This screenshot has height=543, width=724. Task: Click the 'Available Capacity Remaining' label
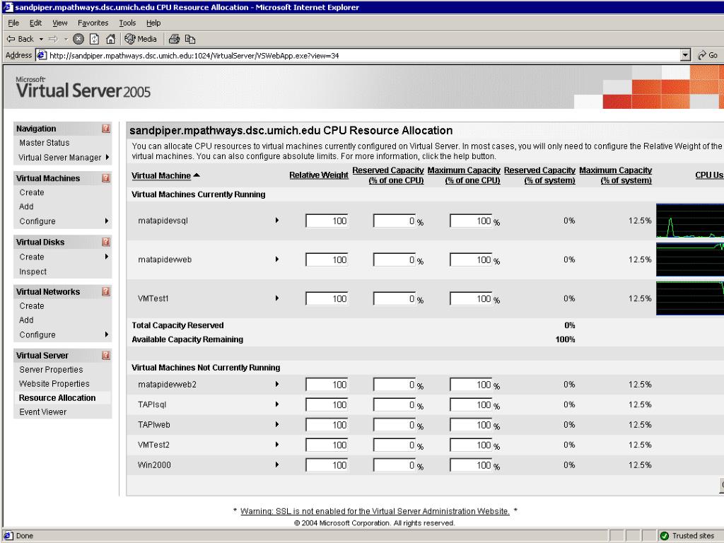pyautogui.click(x=187, y=339)
